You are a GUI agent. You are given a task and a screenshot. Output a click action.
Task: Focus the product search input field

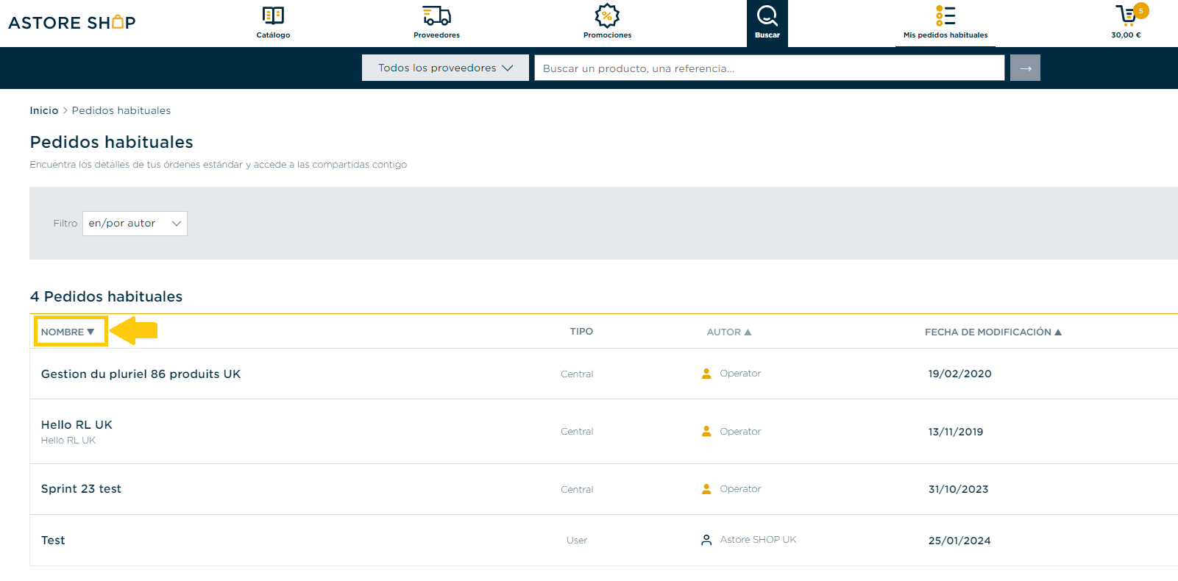pyautogui.click(x=769, y=68)
